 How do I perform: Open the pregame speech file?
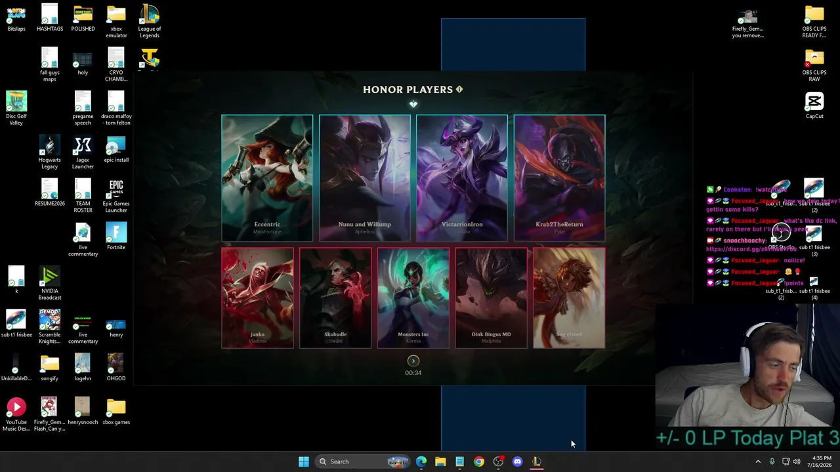tap(83, 108)
